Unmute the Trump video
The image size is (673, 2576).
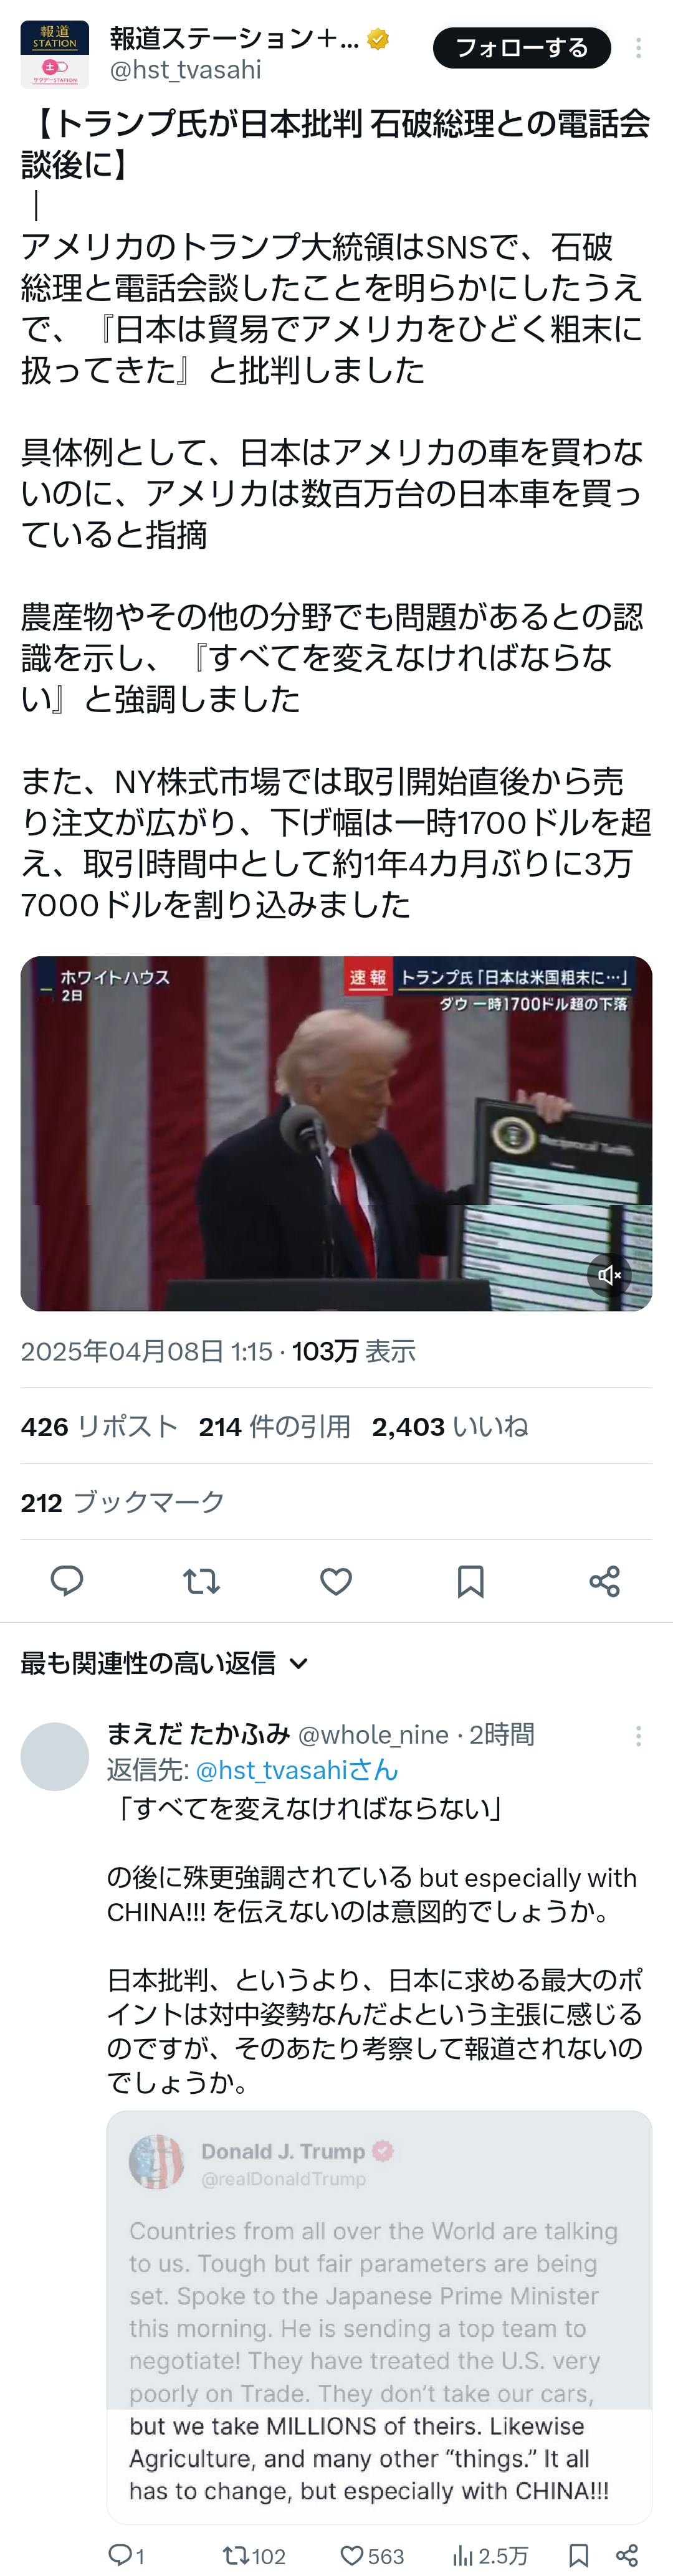pyautogui.click(x=609, y=1275)
